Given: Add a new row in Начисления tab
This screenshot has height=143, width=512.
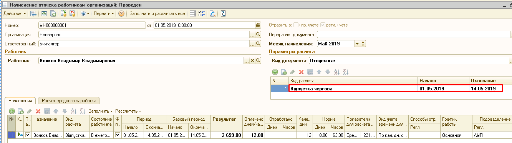Looking at the screenshot, I should click(12, 111).
